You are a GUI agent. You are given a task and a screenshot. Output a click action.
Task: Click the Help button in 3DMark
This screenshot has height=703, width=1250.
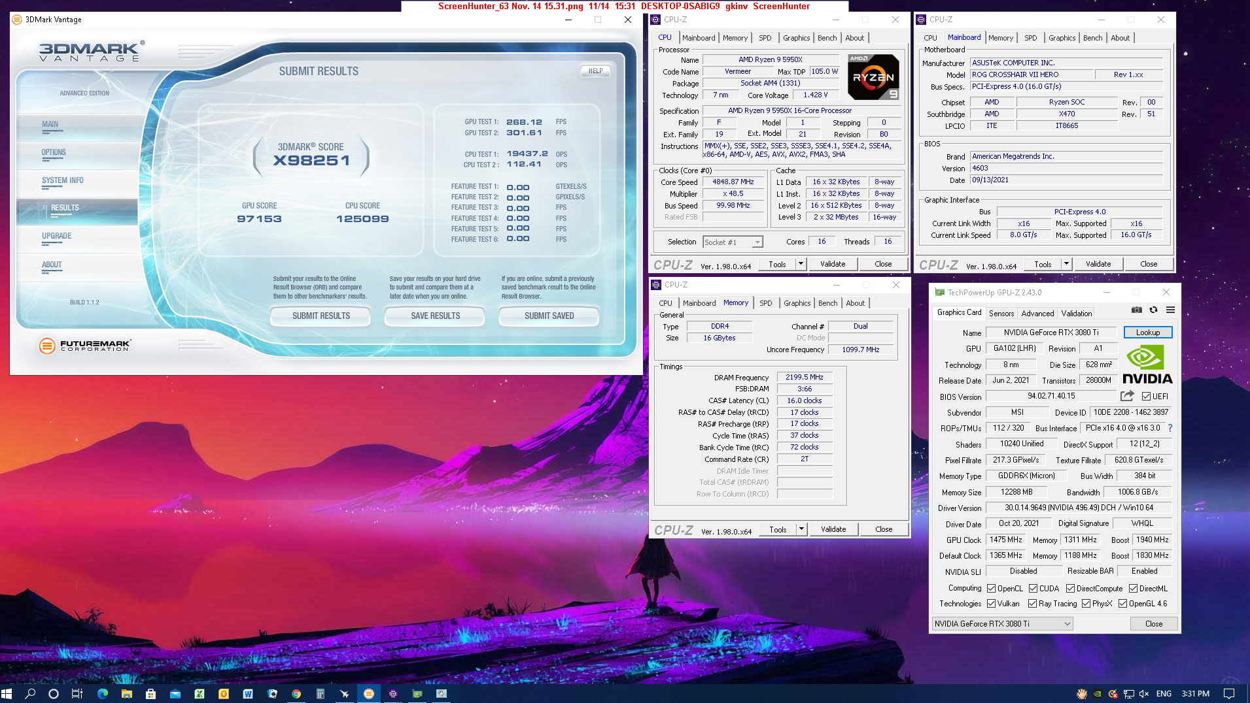coord(595,71)
